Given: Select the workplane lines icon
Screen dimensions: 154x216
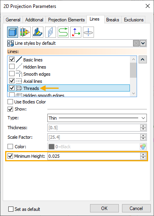Looking at the screenshot, I should pyautogui.click(x=51, y=32).
